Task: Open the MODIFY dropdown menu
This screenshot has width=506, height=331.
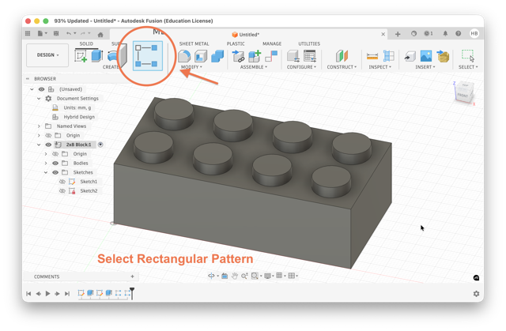Action: point(191,67)
